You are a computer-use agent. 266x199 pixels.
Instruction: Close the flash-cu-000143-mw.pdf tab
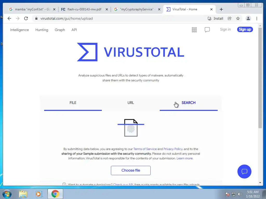coord(107,10)
